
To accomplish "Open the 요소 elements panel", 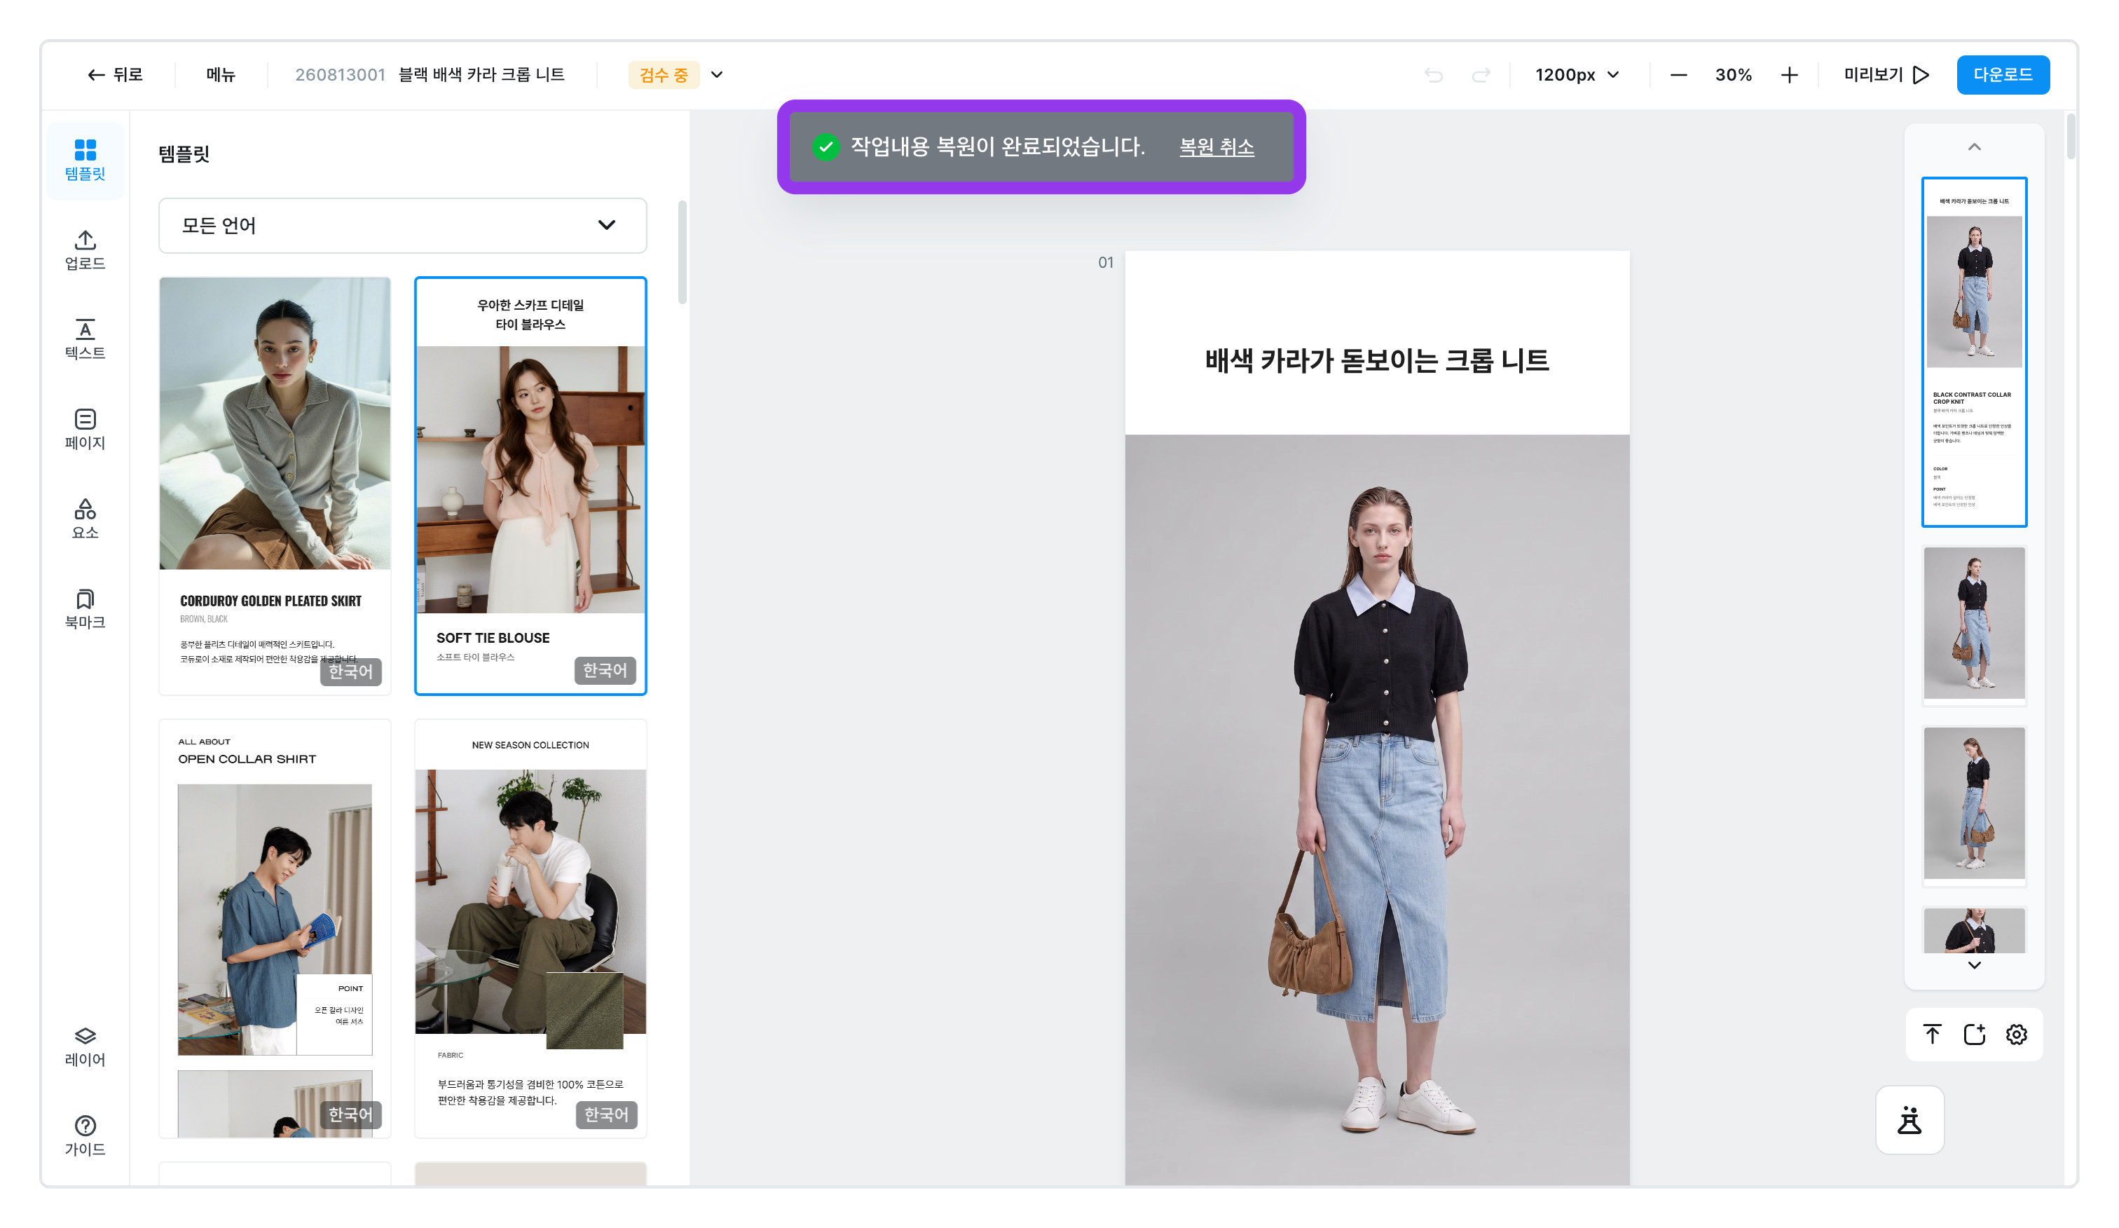I will pyautogui.click(x=85, y=519).
